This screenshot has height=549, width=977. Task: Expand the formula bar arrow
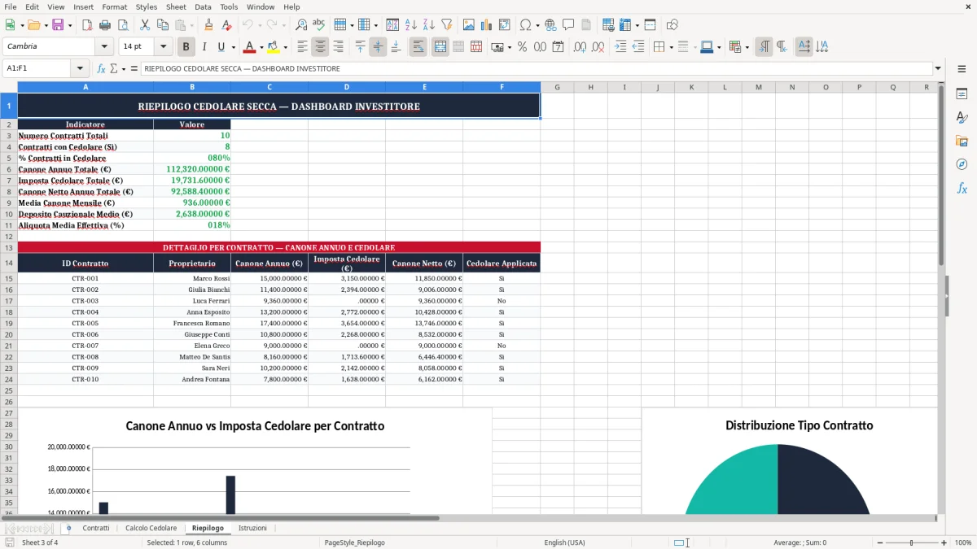(x=938, y=69)
